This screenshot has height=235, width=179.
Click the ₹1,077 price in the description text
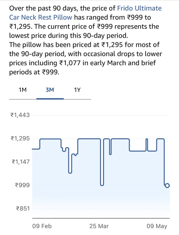pos(70,63)
